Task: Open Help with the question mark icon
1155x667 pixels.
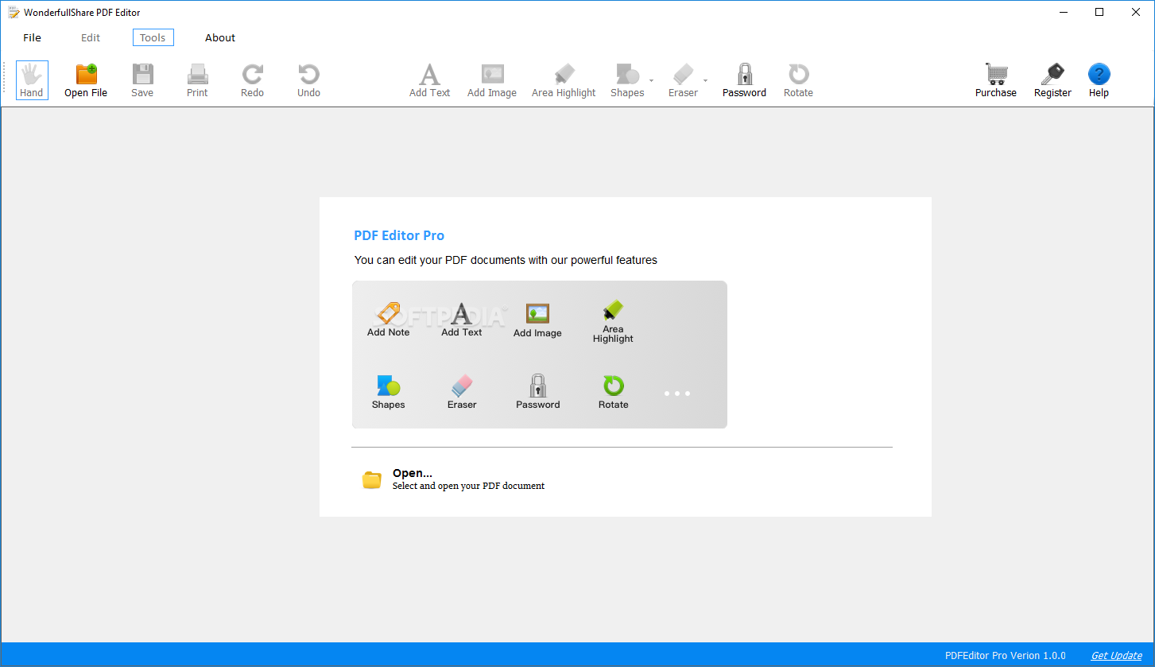Action: (x=1099, y=75)
